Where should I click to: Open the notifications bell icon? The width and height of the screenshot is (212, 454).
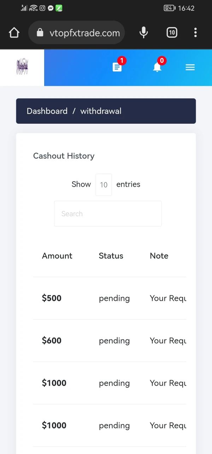[157, 67]
